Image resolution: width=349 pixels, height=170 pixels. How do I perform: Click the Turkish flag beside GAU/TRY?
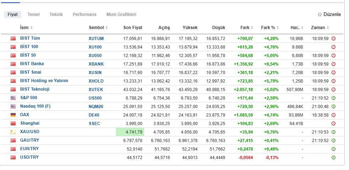tap(13, 141)
